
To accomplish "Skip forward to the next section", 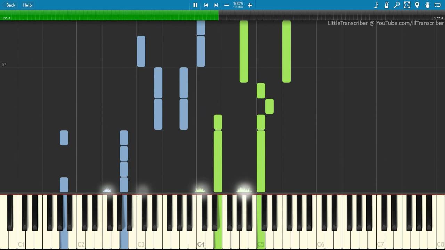I will point(216,5).
